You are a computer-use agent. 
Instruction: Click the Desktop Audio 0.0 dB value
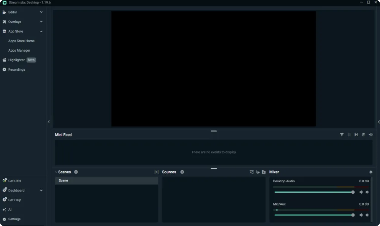pos(364,181)
